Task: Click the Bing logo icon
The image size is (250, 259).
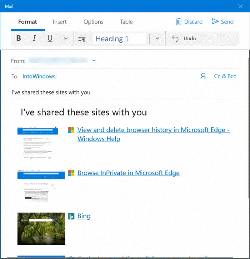Action: pos(71,216)
